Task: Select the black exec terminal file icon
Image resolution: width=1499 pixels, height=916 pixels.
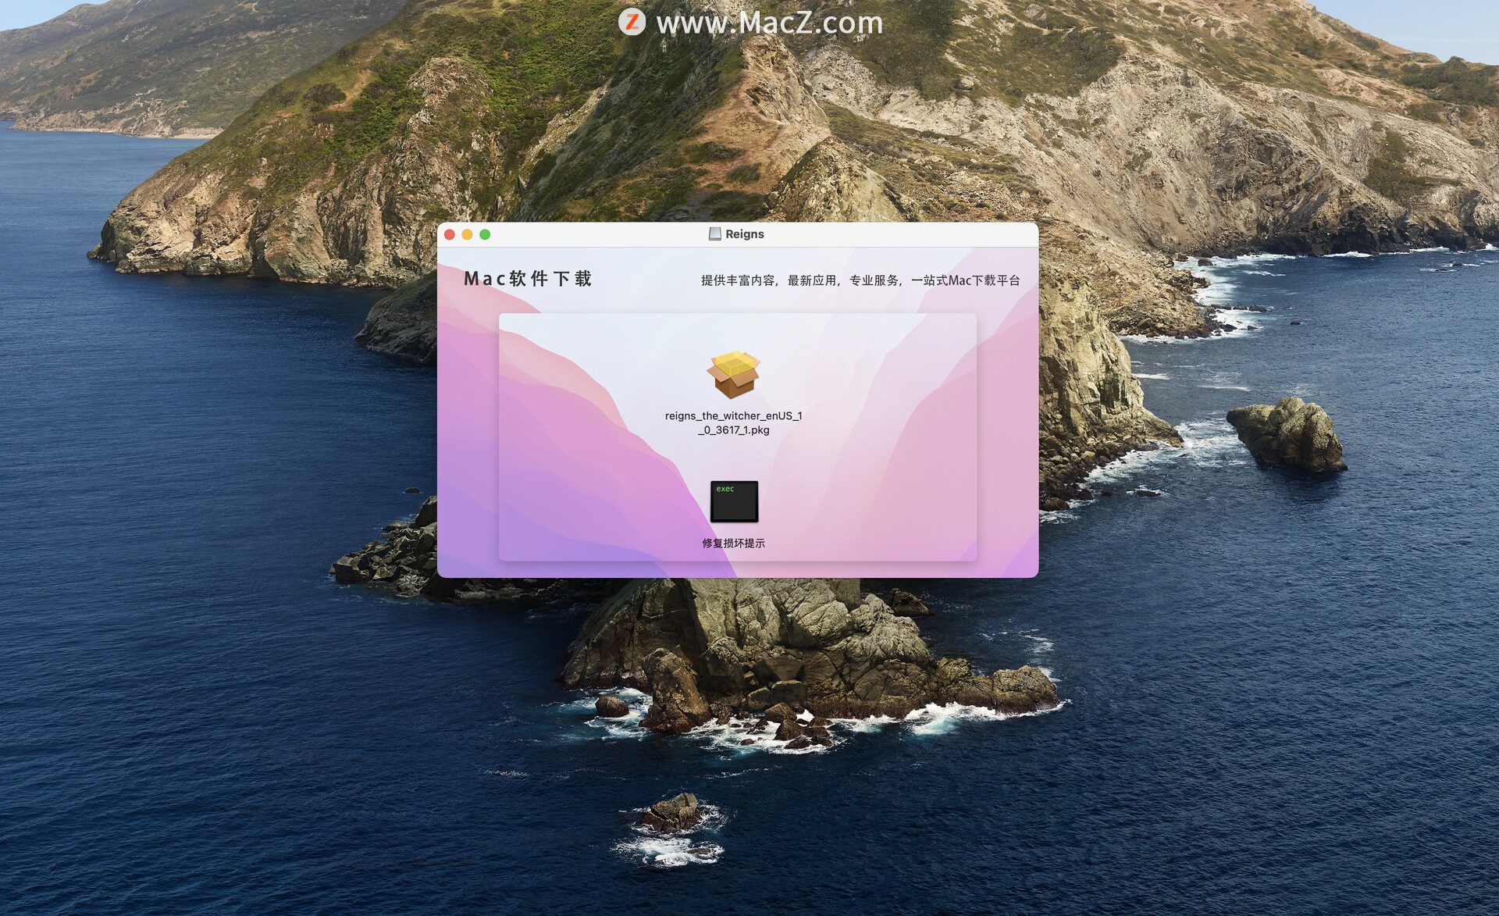Action: (734, 501)
